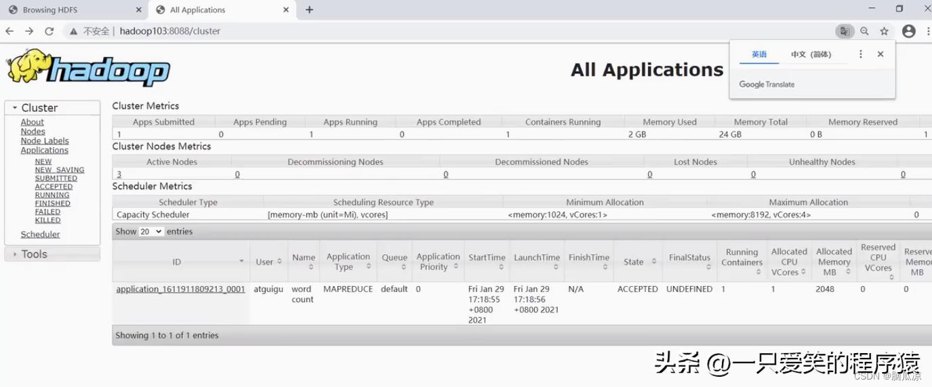Screen dimensions: 932x387
Task: Click the browser reload icon
Action: [49, 31]
